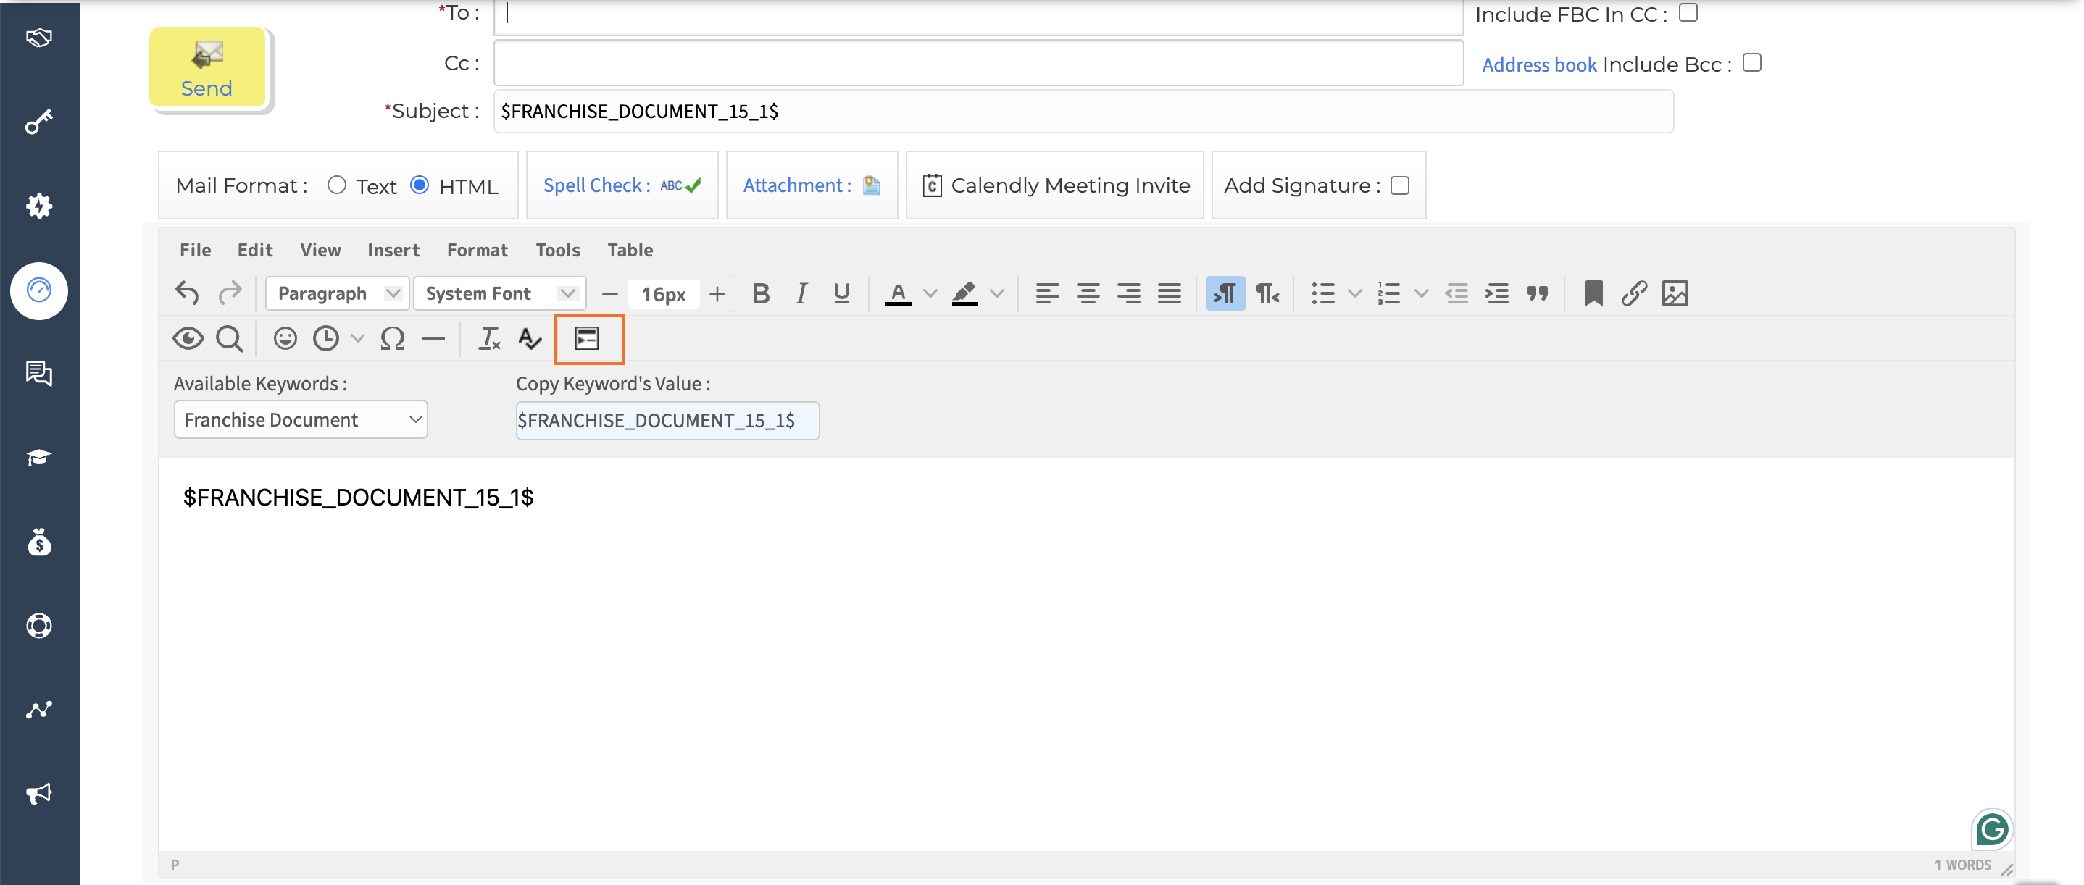The width and height of the screenshot is (2084, 885).
Task: Click the insert template toolbar button
Action: coord(588,337)
